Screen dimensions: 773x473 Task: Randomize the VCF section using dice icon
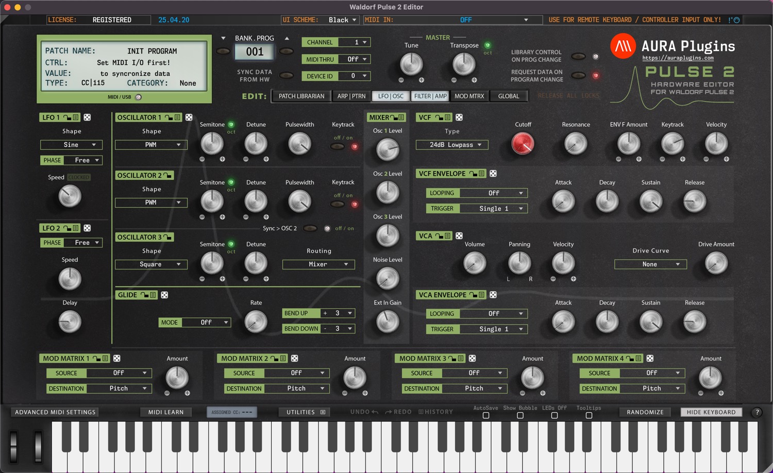459,117
